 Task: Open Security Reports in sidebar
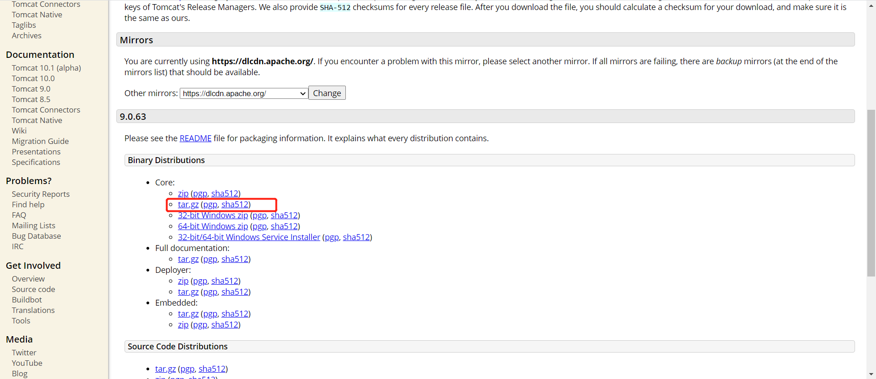(41, 194)
